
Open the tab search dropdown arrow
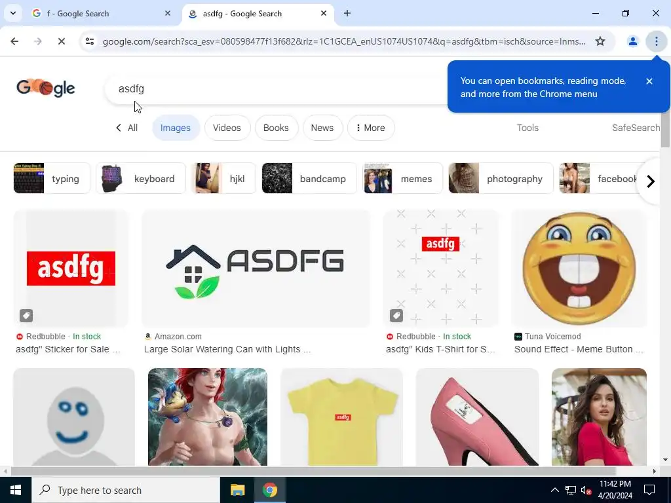pyautogui.click(x=13, y=13)
